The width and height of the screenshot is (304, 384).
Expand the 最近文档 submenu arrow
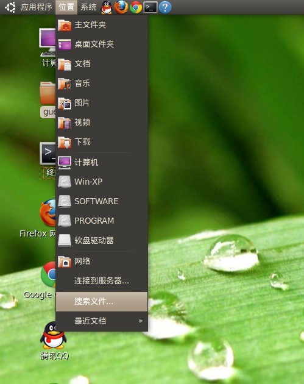(x=141, y=321)
